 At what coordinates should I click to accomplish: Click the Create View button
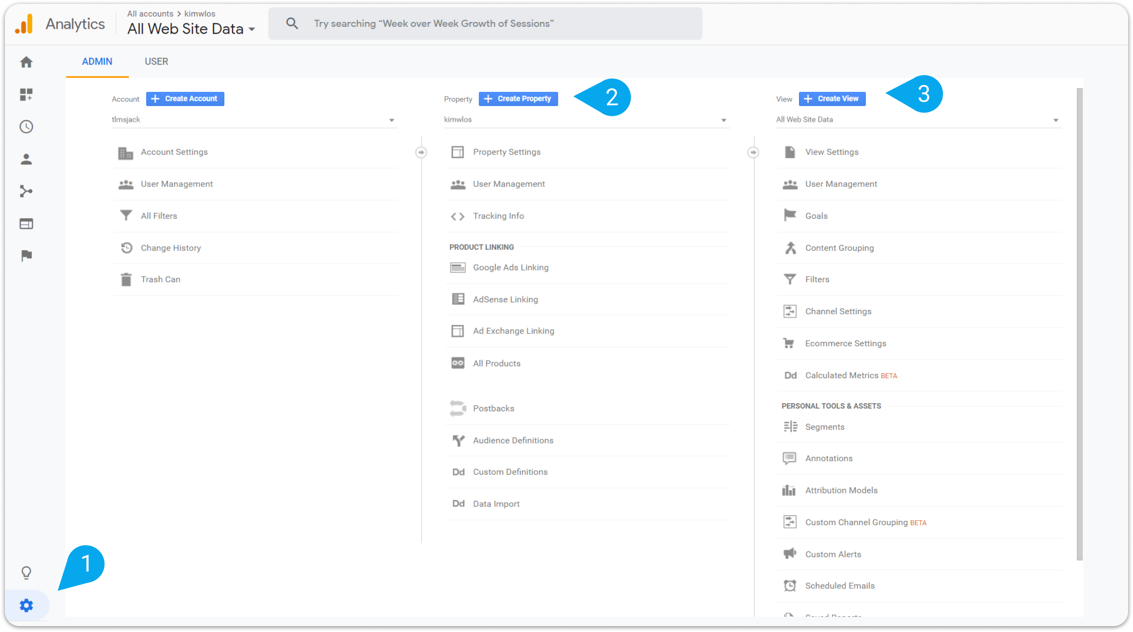coord(832,99)
